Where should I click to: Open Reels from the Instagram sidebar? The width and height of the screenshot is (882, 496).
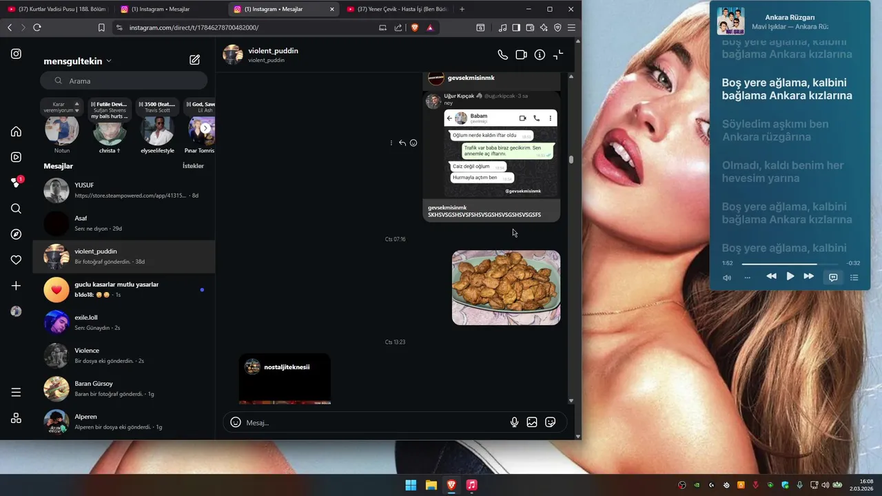point(16,157)
